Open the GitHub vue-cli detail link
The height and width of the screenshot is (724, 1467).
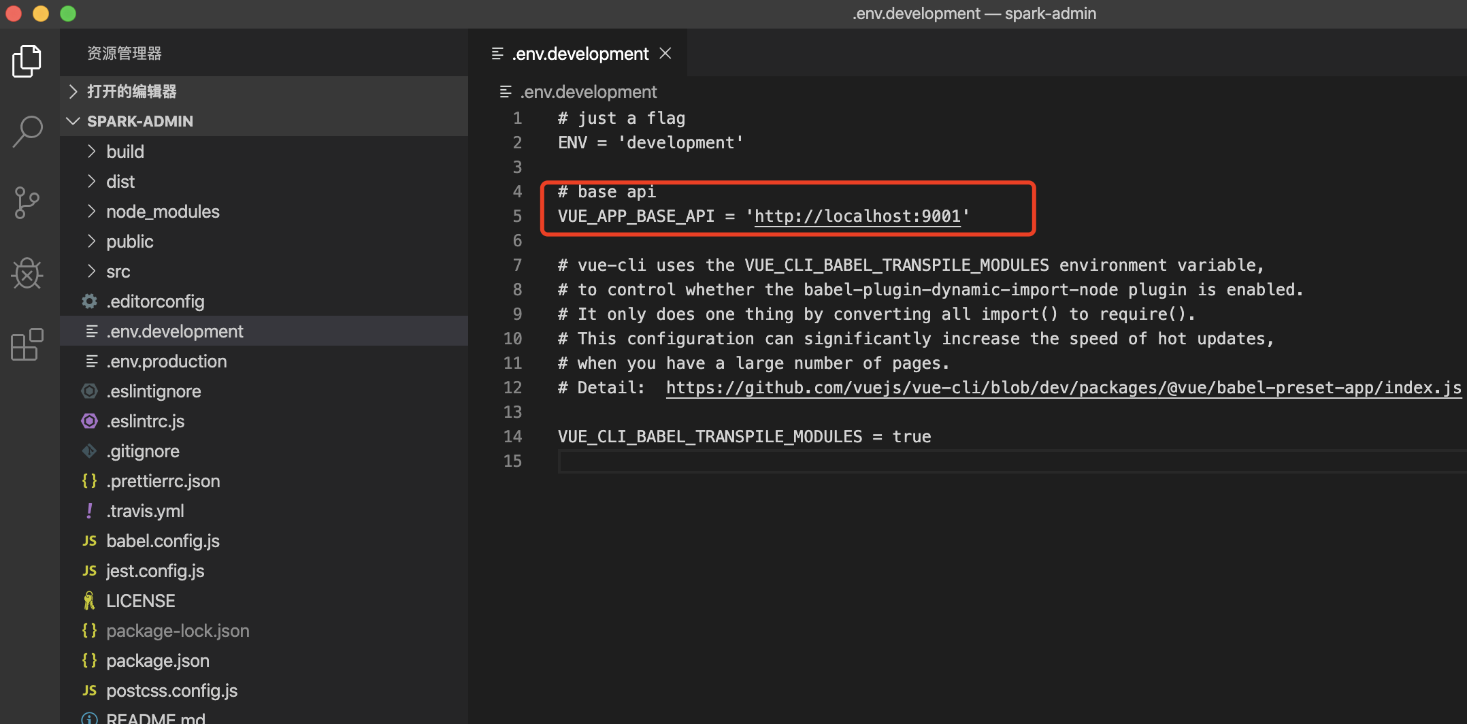click(x=1061, y=388)
